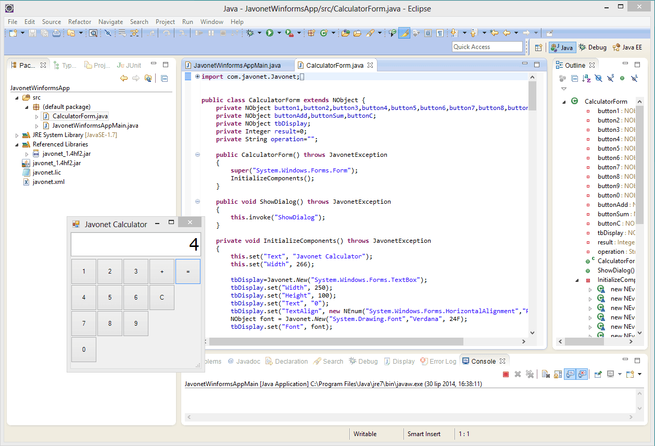Open the Open Type toolbar icon
The width and height of the screenshot is (655, 446).
[x=345, y=33]
